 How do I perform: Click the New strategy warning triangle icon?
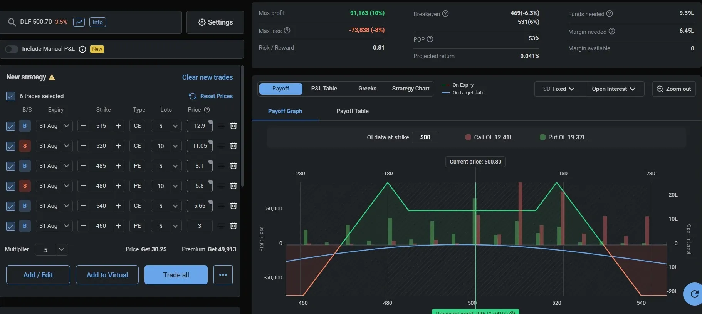pos(52,77)
